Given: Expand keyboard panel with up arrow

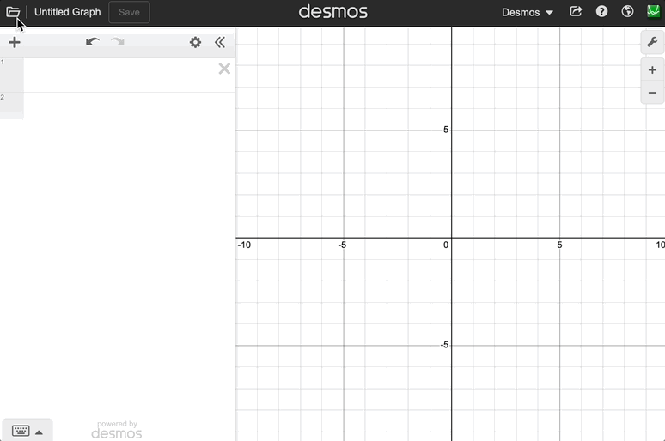Looking at the screenshot, I should (39, 432).
